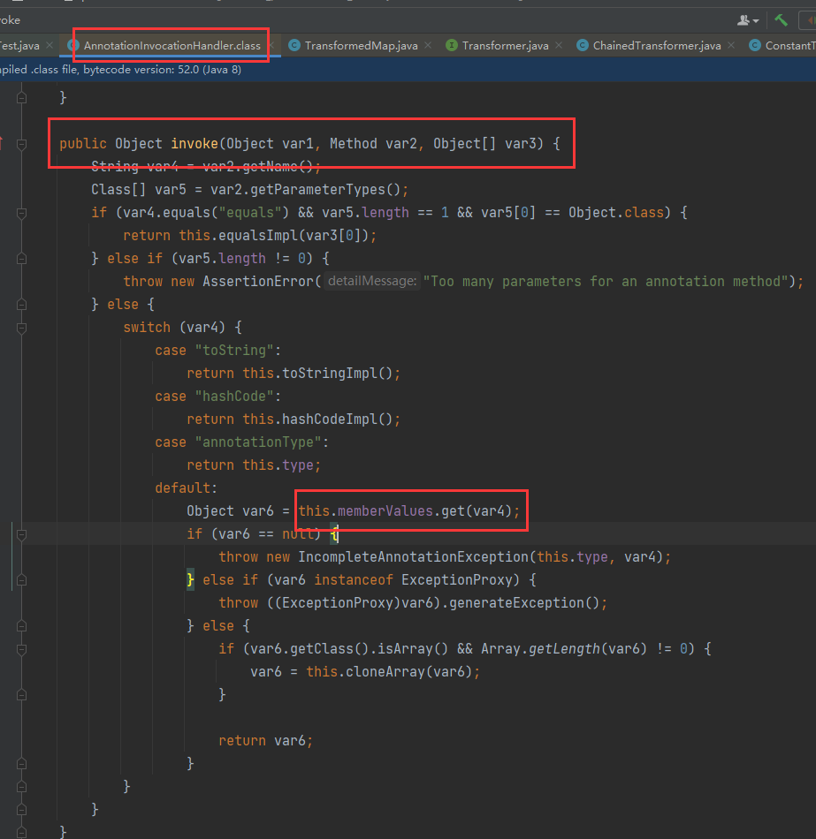
Task: Click the class icon on TransformedMap.java tab
Action: click(x=294, y=45)
